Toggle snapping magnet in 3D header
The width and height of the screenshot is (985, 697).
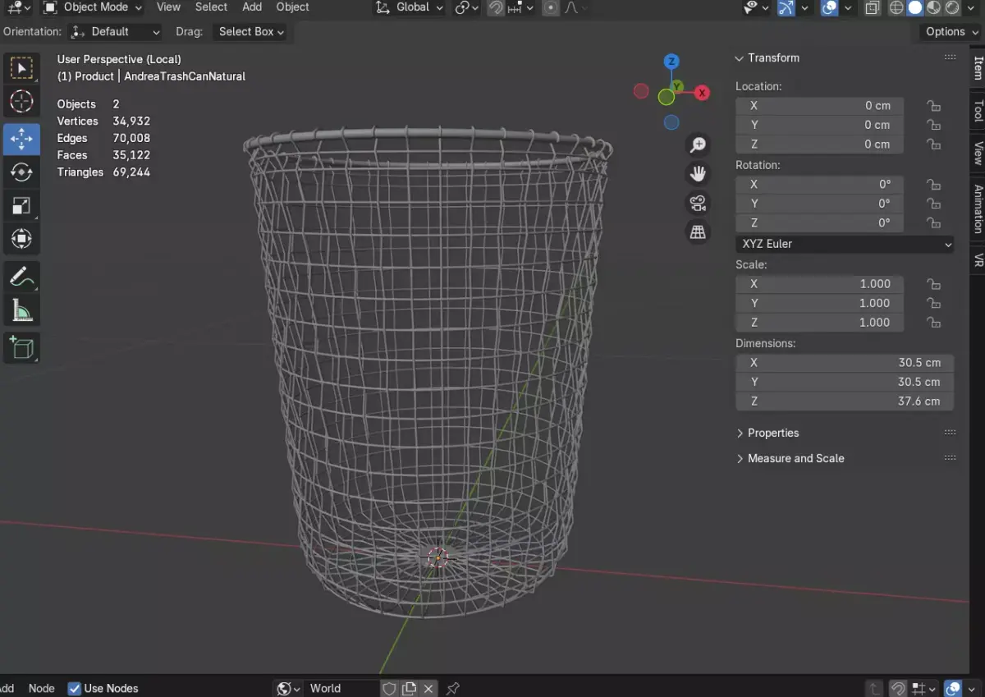[496, 7]
